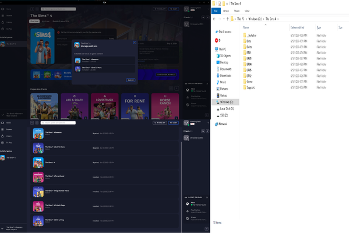Click The Sims 4 Seasons row in download list

point(105,133)
